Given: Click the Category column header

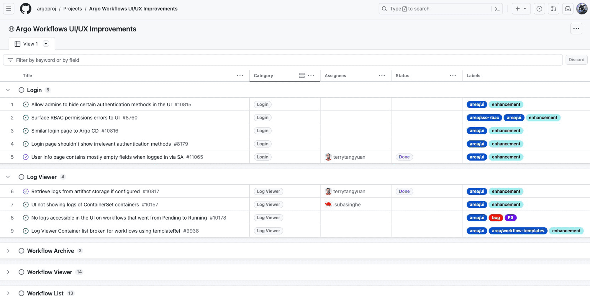Looking at the screenshot, I should pyautogui.click(x=263, y=76).
